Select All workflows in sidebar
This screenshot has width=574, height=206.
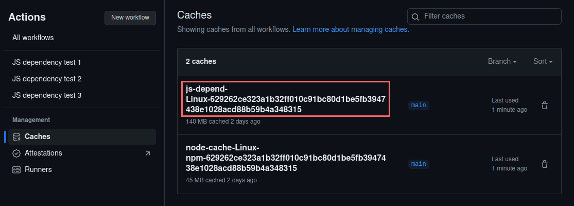[33, 38]
